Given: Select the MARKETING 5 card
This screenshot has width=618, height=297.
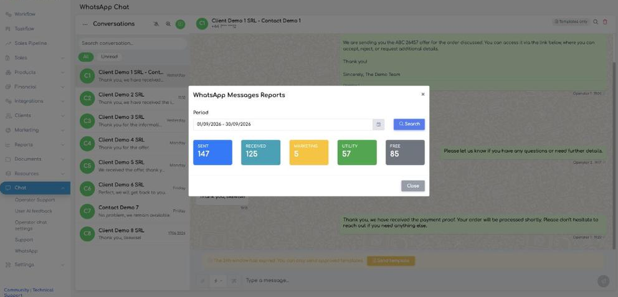Looking at the screenshot, I should 309,152.
